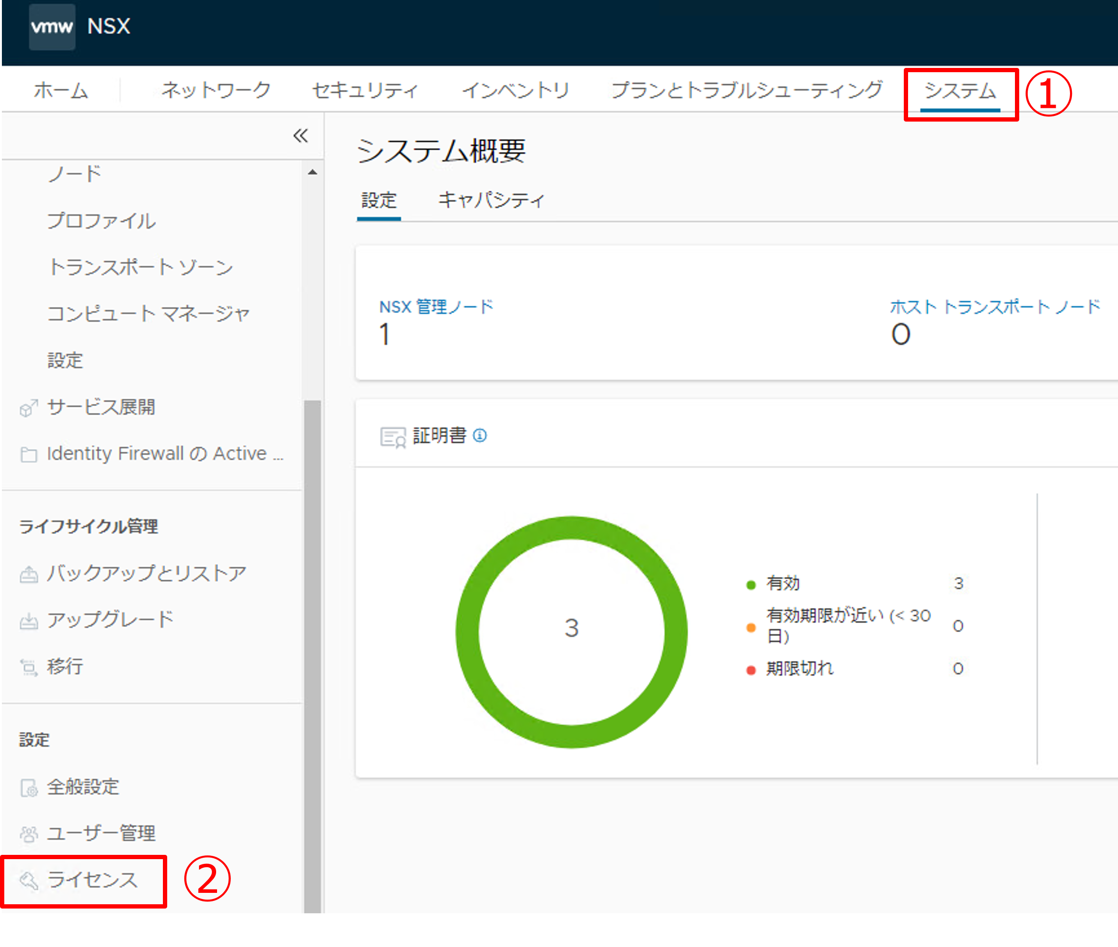Click the Identity Firewall folder icon
This screenshot has height=947, width=1118.
coord(28,455)
